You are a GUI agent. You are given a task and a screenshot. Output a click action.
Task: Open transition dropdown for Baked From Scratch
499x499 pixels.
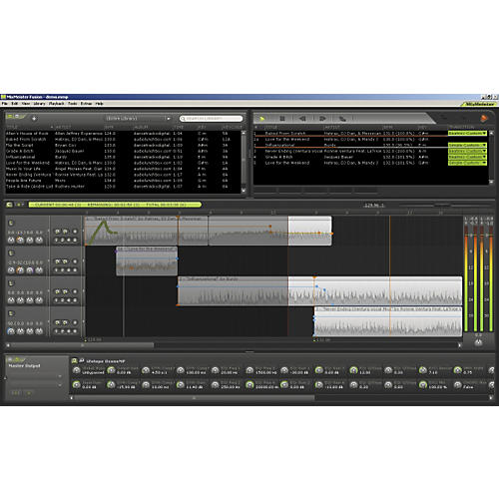467,133
